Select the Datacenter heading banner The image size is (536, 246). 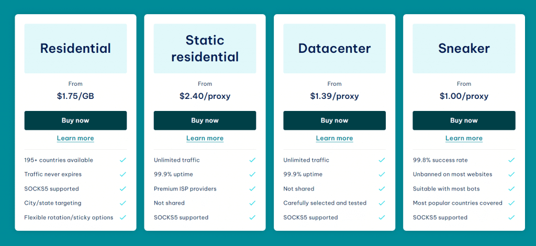[334, 49]
